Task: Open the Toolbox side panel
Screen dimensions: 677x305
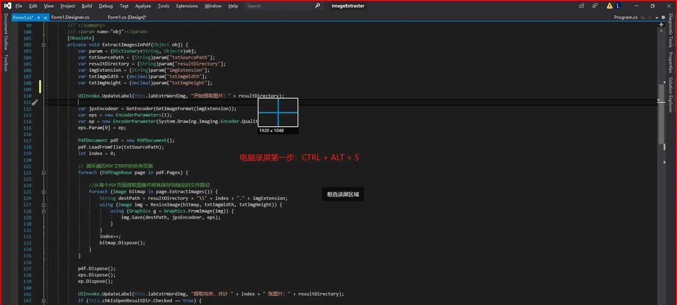Action: [x=6, y=62]
